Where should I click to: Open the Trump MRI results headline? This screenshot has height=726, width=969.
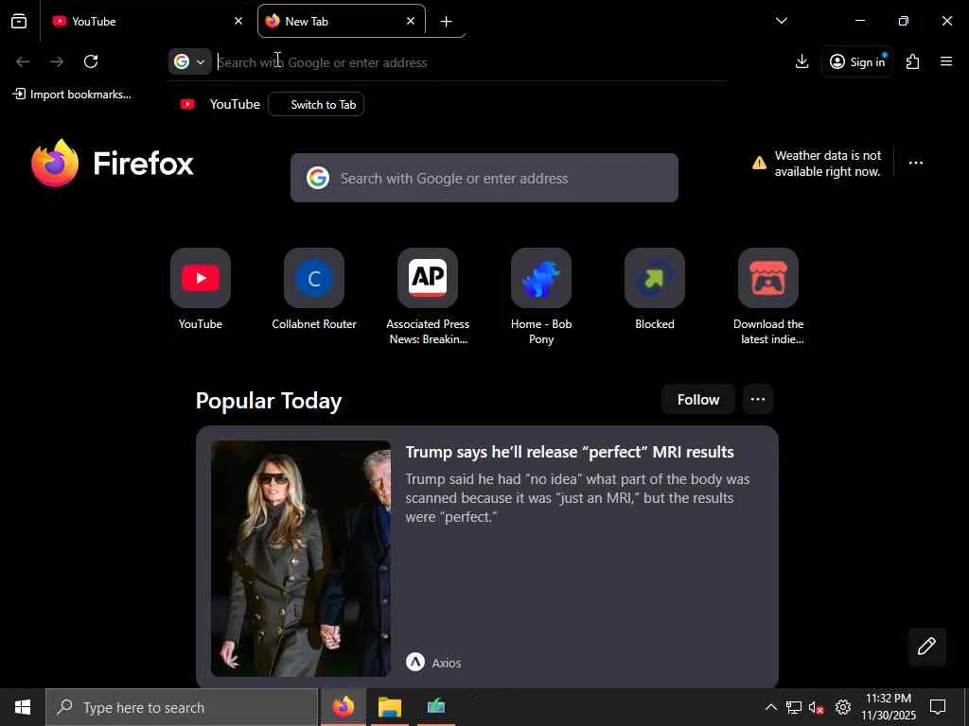pyautogui.click(x=570, y=452)
